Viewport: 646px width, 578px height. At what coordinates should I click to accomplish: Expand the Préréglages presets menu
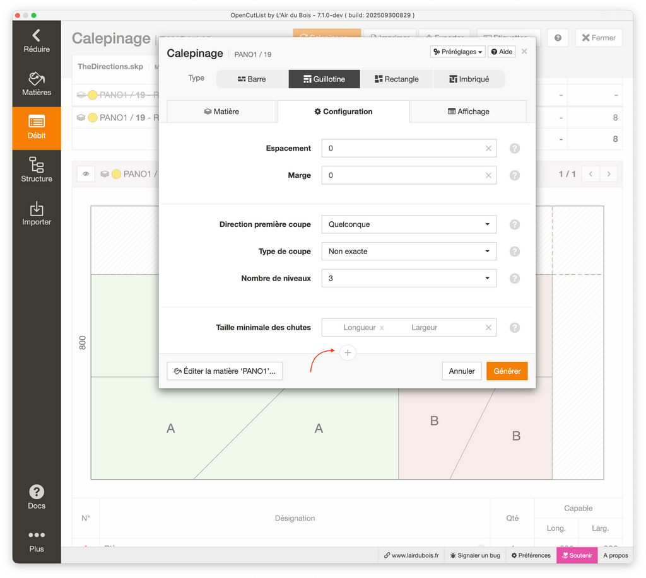tap(457, 52)
